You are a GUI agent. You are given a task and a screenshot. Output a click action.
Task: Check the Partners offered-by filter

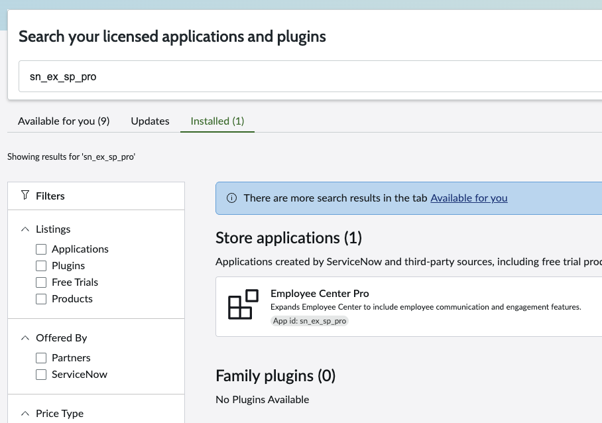[x=41, y=358]
